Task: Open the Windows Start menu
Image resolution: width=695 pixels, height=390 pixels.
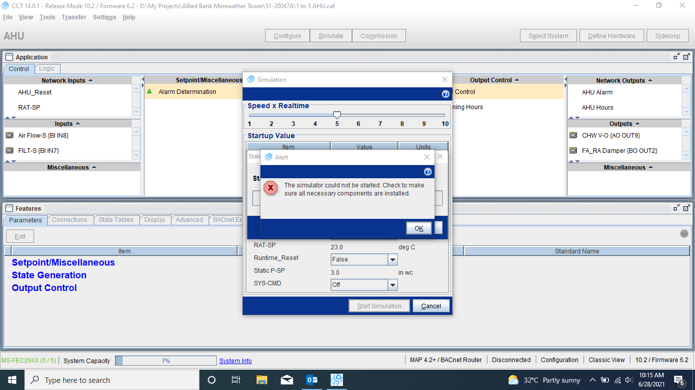Action: point(12,380)
